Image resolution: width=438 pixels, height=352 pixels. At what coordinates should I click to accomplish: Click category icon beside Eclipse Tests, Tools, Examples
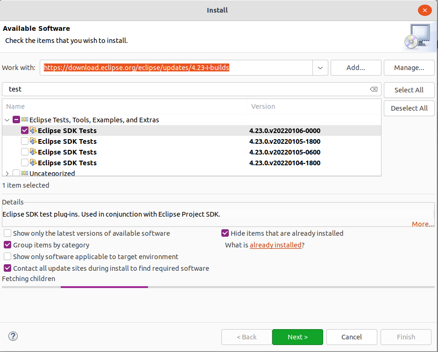click(x=25, y=120)
